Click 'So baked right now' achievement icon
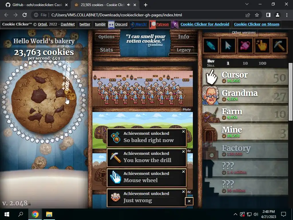293x220 pixels. click(x=116, y=137)
